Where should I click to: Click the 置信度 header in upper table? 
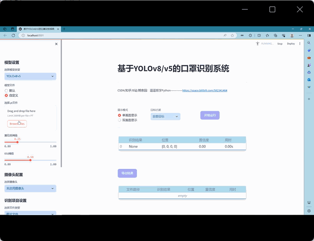point(204,140)
